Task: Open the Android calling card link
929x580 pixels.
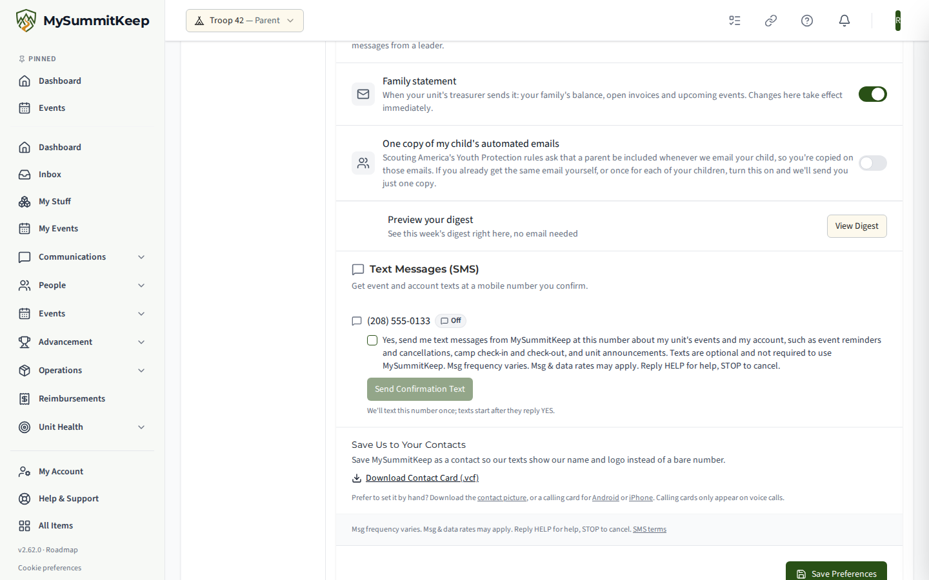Action: tap(606, 498)
